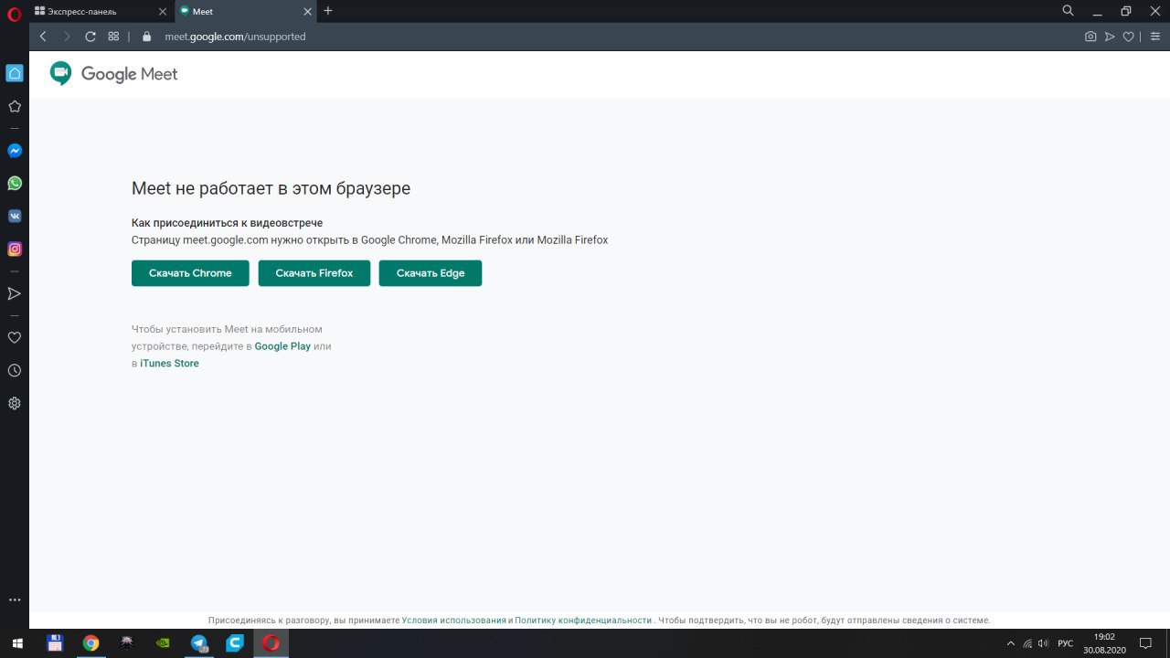This screenshot has height=658, width=1170.
Task: Open the network tray icon
Action: tap(1027, 643)
